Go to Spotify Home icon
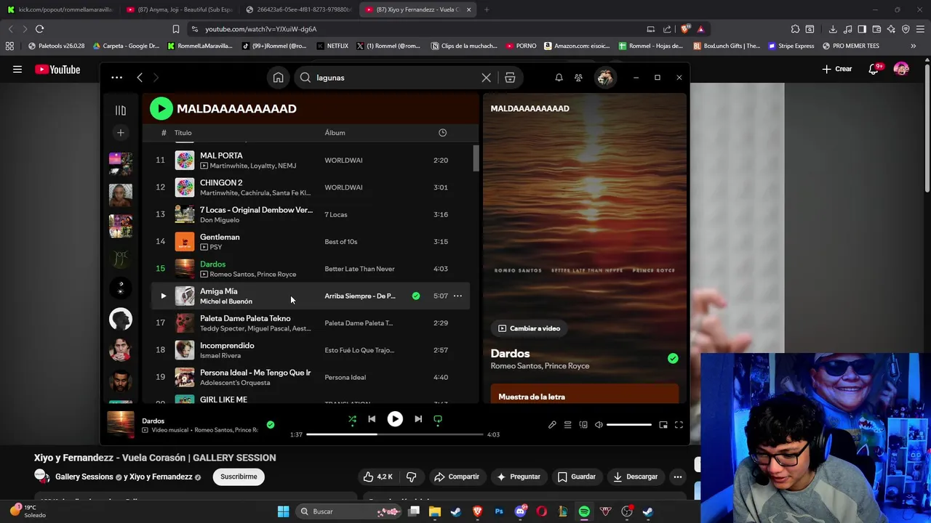This screenshot has height=523, width=931. pos(278,78)
